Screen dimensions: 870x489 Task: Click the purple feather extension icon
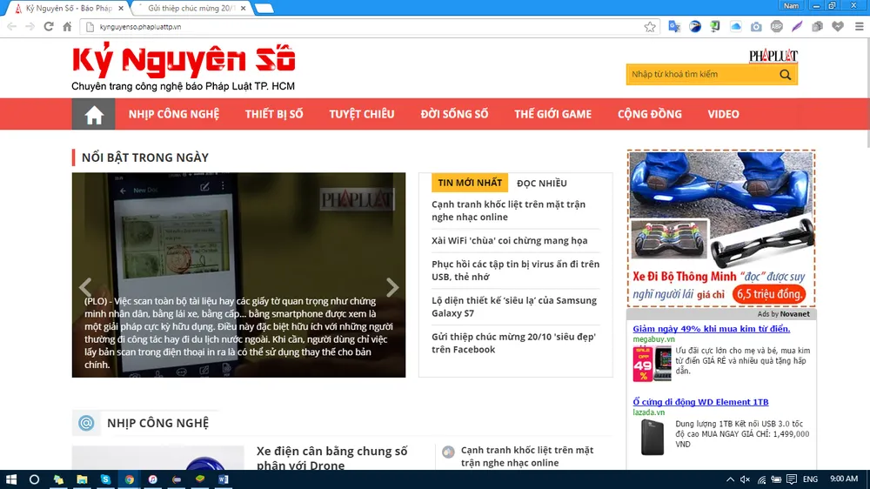click(x=797, y=27)
